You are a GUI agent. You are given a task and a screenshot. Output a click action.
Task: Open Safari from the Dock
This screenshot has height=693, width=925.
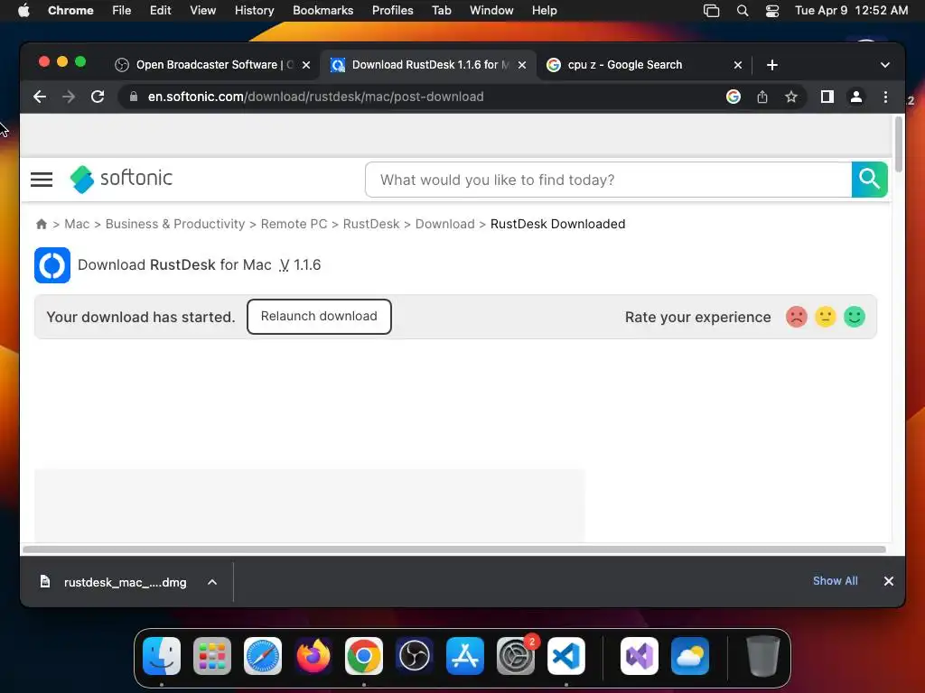pyautogui.click(x=263, y=656)
